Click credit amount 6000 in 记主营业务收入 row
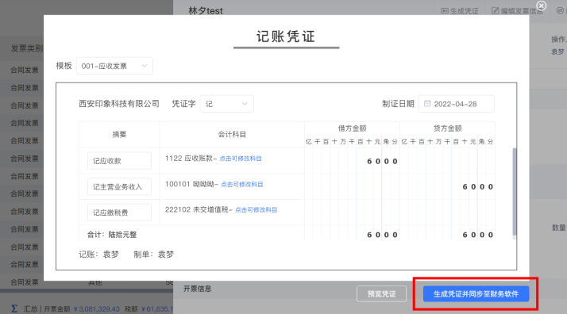 click(x=478, y=186)
